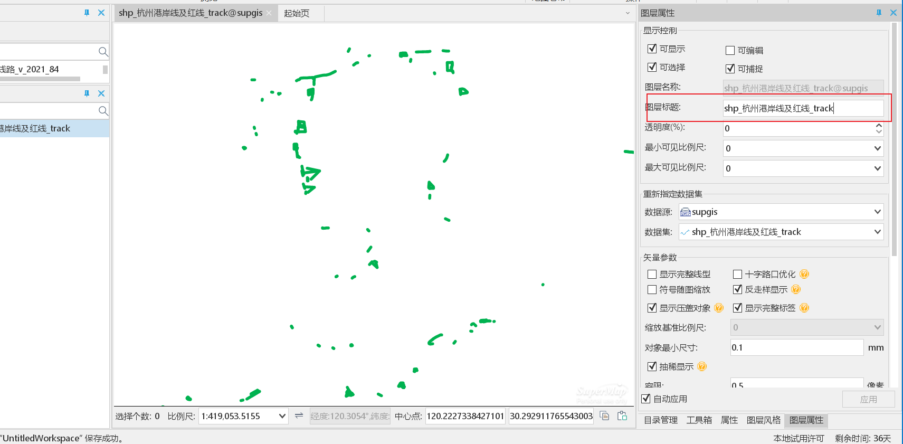Image resolution: width=903 pixels, height=444 pixels.
Task: Enable the 可编辑 checkbox
Action: click(x=730, y=51)
